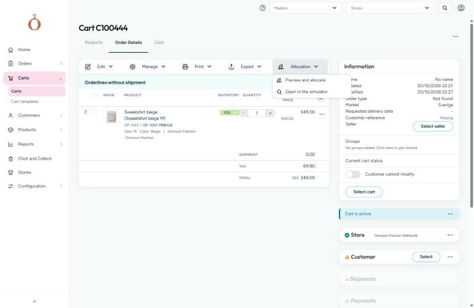Select the Carts sub-item in sidebar
Screen dimensions: 474x308
click(x=37, y=91)
